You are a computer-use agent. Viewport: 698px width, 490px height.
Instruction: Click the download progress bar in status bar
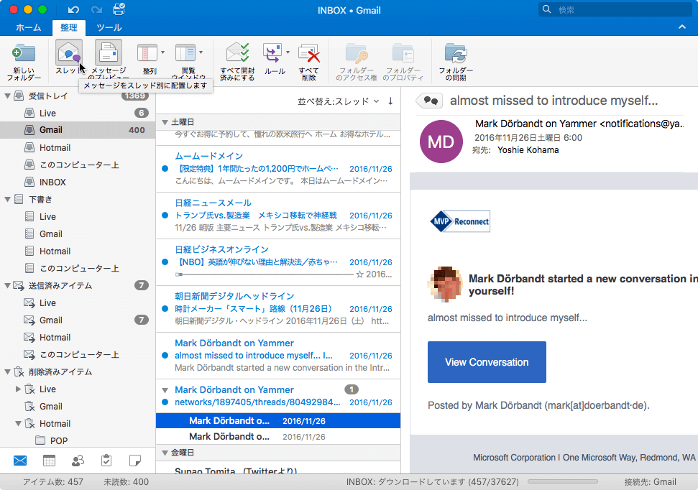[x=563, y=481]
